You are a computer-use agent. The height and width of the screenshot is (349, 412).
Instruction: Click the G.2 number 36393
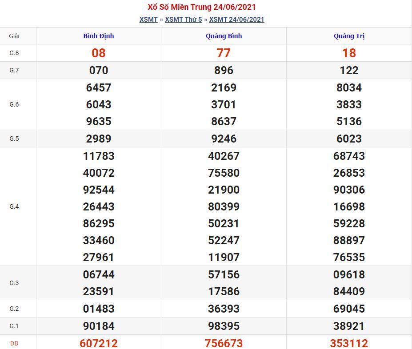[x=224, y=309]
